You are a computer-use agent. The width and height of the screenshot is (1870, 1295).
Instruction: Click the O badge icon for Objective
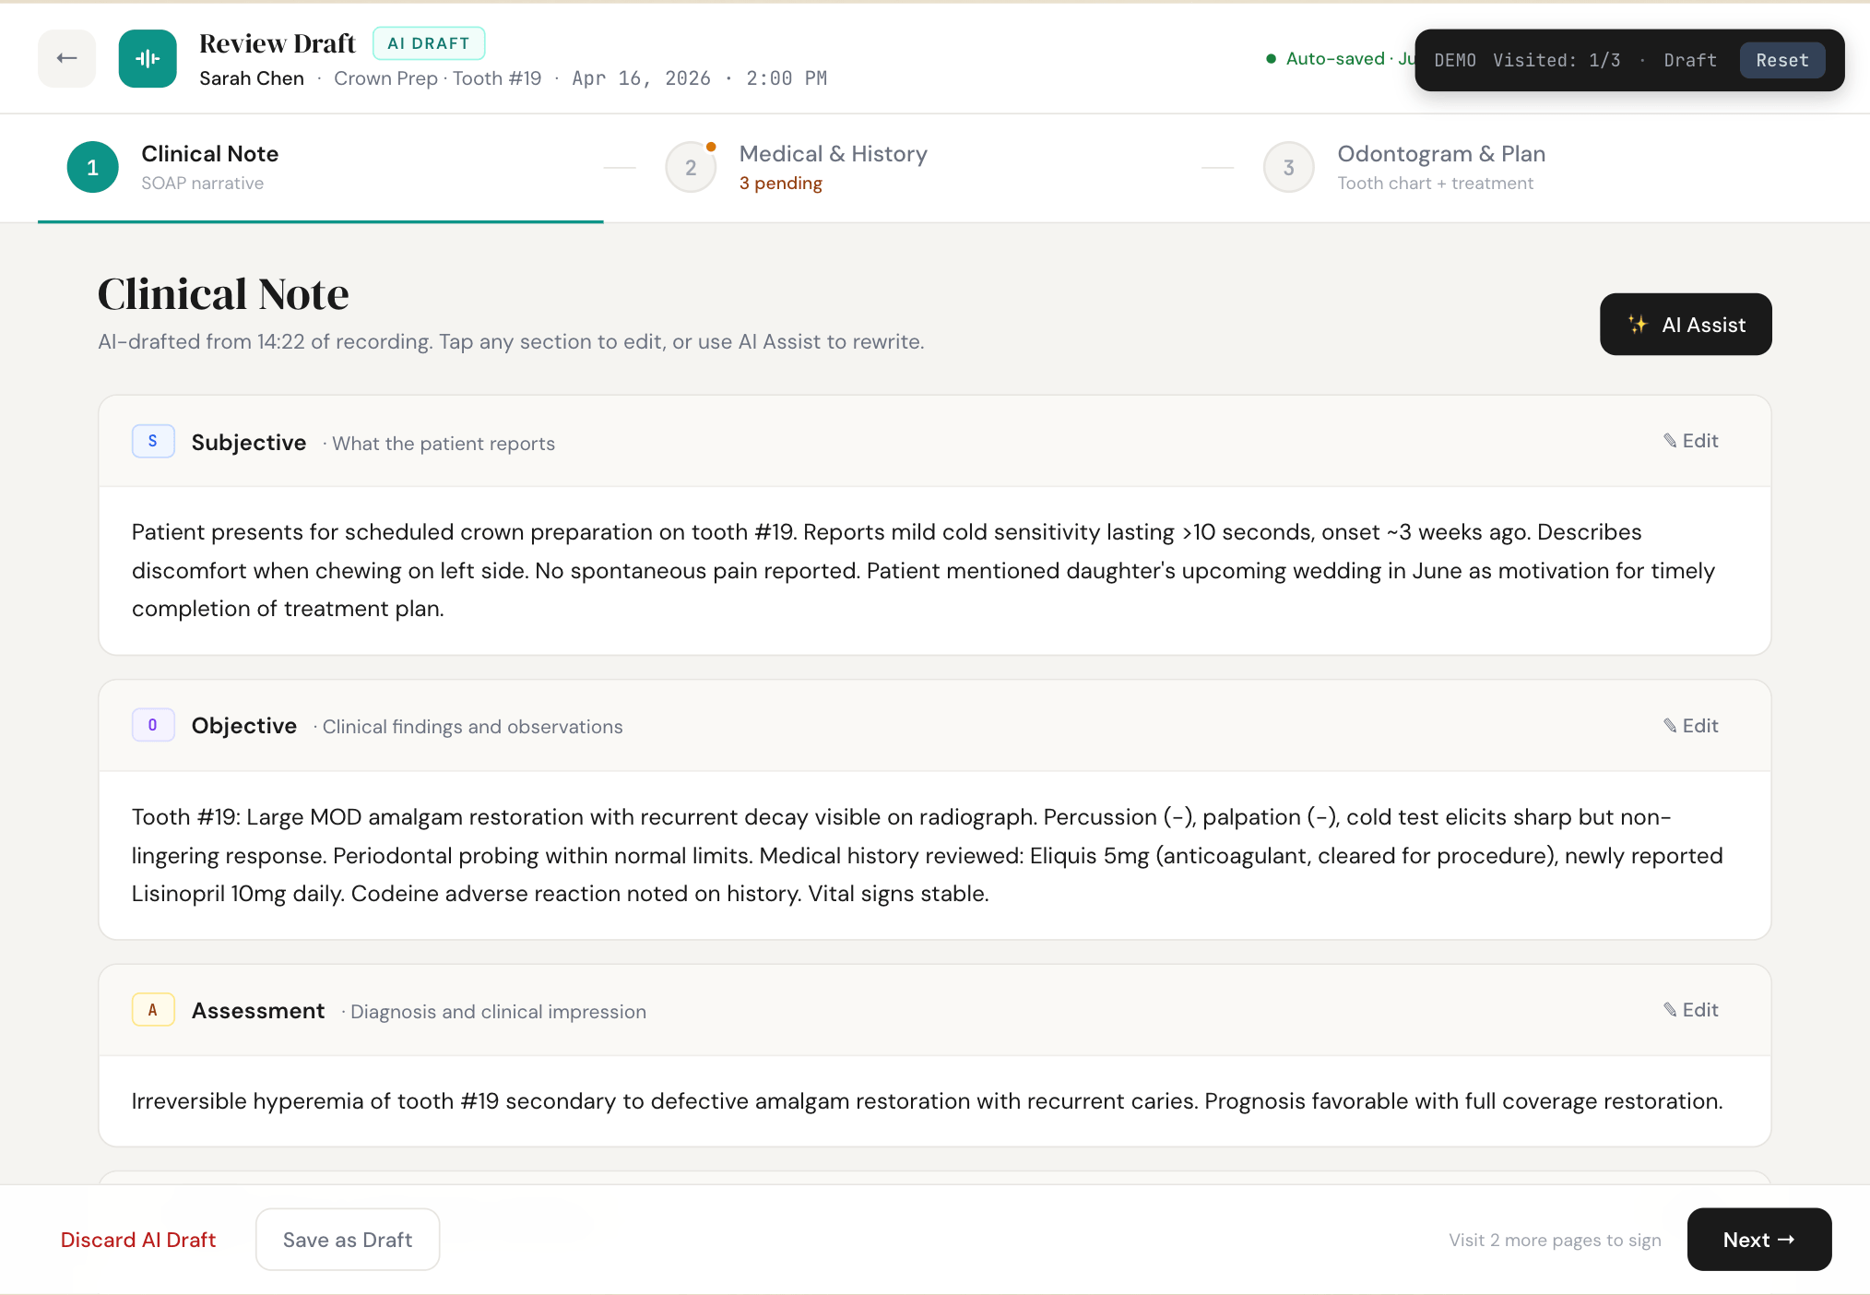(x=153, y=725)
